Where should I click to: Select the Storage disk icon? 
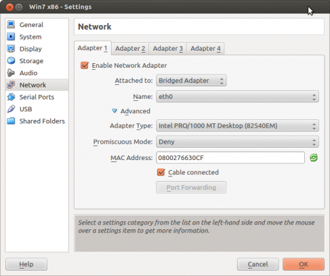pyautogui.click(x=11, y=61)
